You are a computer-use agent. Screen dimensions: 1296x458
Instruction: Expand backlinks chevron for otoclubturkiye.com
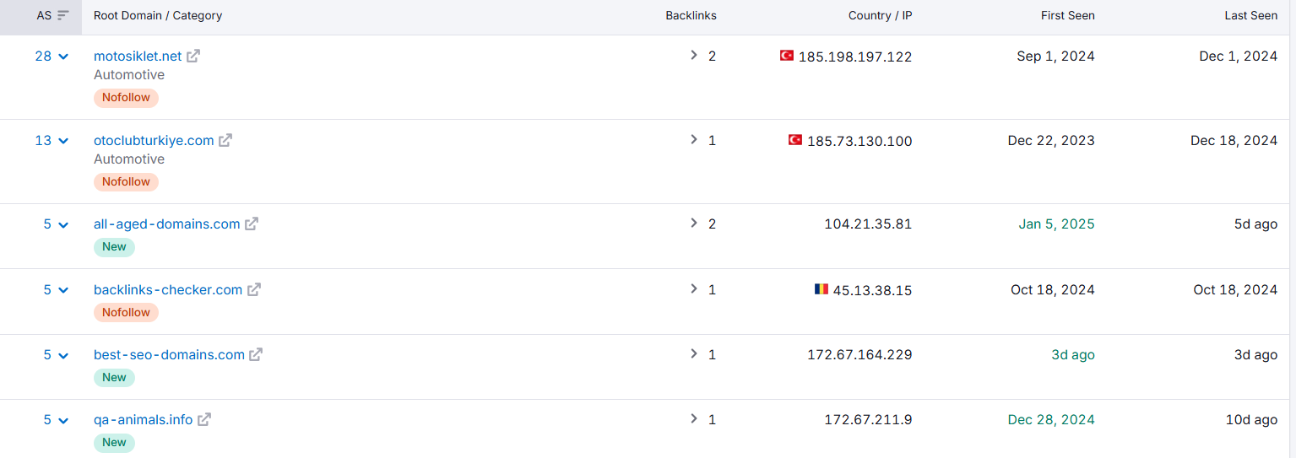click(694, 140)
